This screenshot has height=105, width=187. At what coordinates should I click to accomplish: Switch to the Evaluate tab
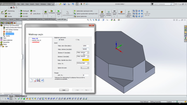(24, 19)
